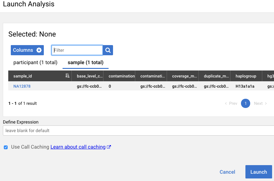Click the contamination column header

pos(122,76)
